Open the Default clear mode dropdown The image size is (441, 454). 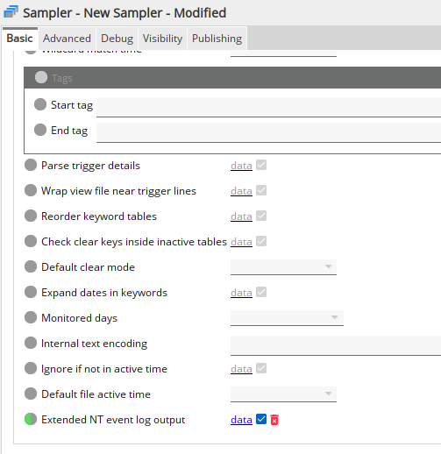pyautogui.click(x=283, y=267)
